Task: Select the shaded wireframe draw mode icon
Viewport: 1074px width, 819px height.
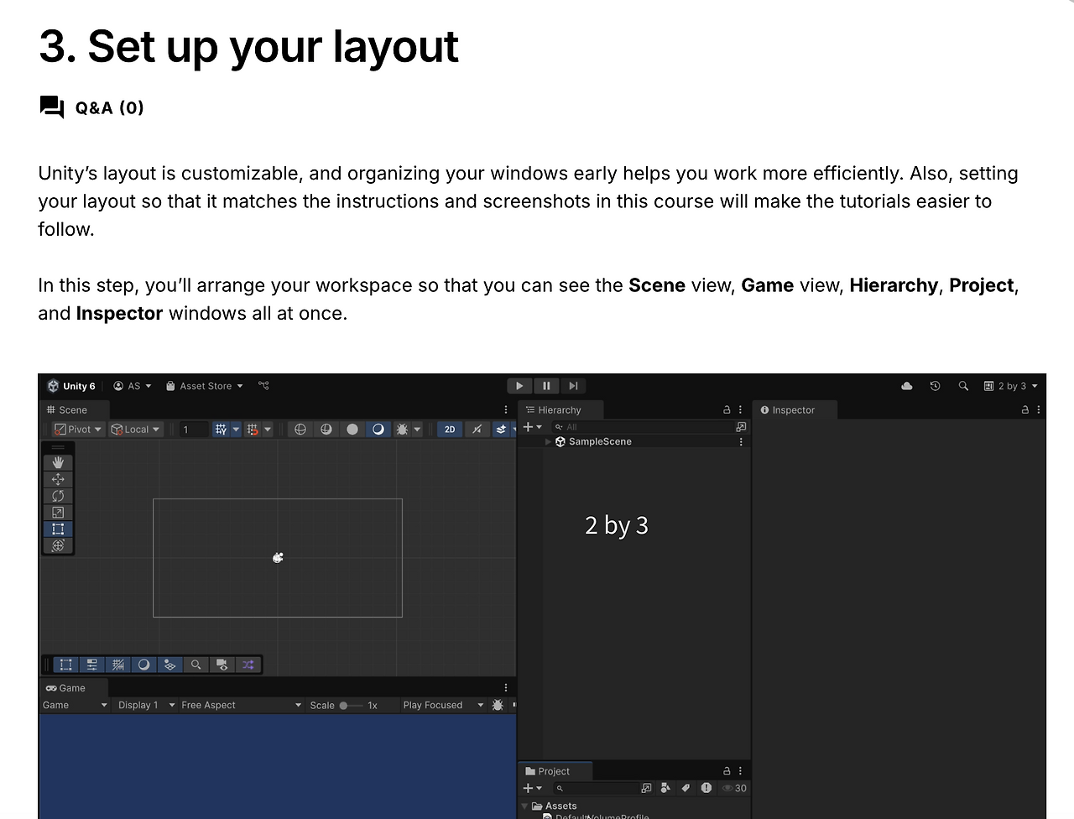Action: [326, 429]
